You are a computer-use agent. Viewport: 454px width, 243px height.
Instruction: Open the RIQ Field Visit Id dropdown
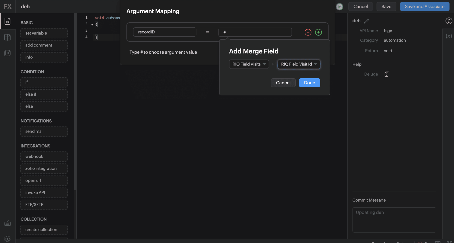tap(299, 64)
